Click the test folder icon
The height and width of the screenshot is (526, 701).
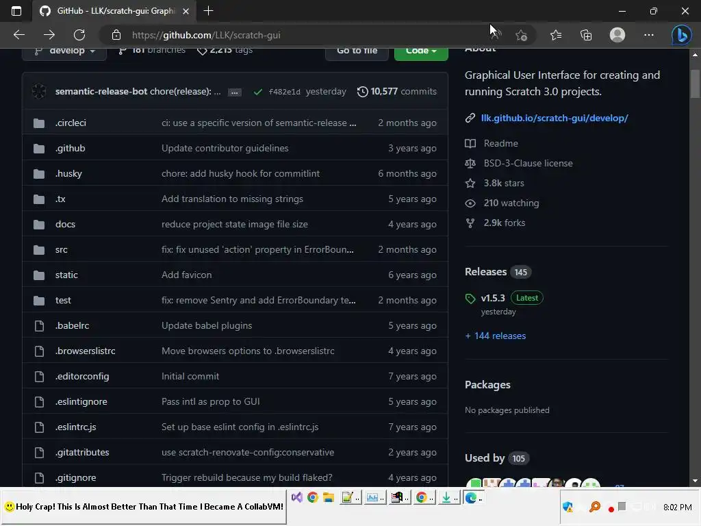pyautogui.click(x=39, y=300)
